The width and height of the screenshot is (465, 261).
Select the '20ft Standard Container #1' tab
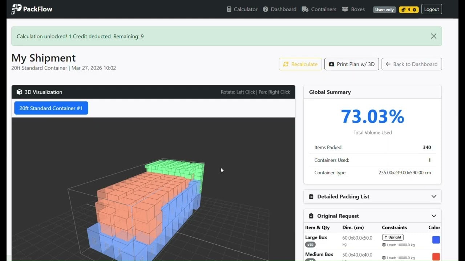pyautogui.click(x=51, y=108)
